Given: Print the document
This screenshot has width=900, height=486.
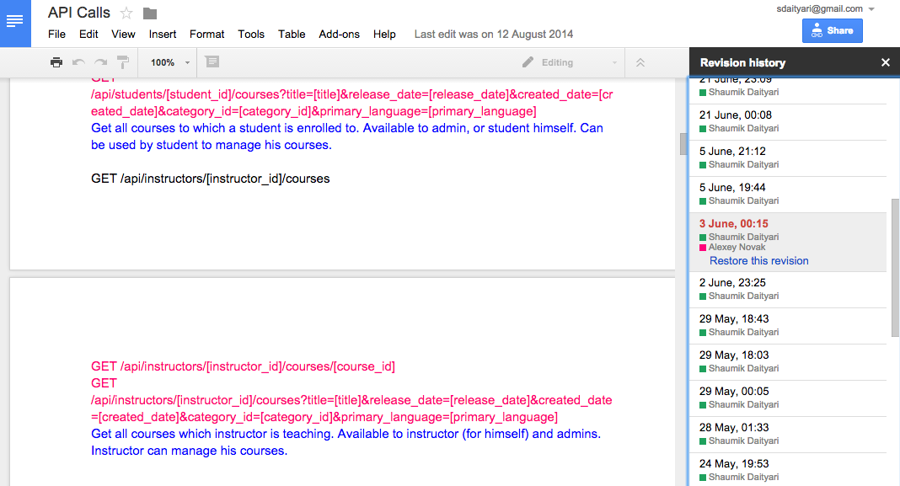Looking at the screenshot, I should (x=56, y=62).
